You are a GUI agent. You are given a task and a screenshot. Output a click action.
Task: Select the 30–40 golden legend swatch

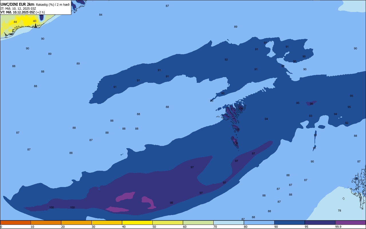tap(107, 222)
